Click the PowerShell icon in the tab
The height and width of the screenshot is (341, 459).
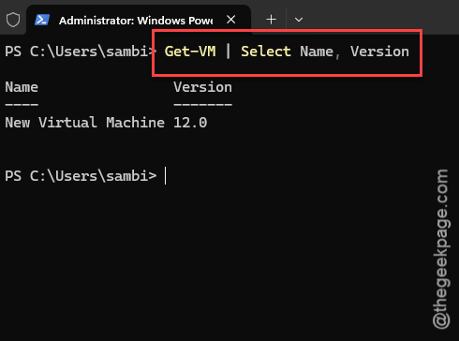click(42, 20)
